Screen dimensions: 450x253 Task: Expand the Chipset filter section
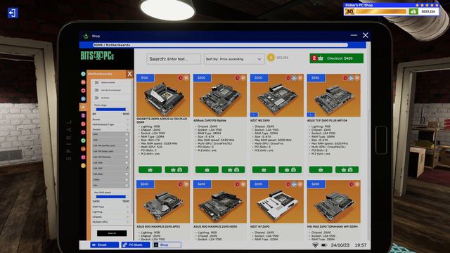(110, 217)
